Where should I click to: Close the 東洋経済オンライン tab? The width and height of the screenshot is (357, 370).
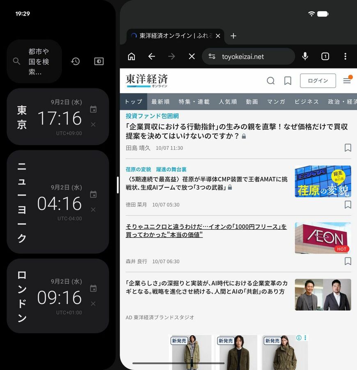(218, 36)
